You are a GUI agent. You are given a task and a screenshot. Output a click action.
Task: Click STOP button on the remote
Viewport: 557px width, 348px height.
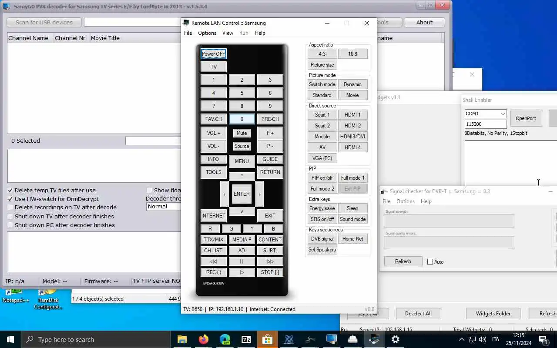tap(270, 272)
